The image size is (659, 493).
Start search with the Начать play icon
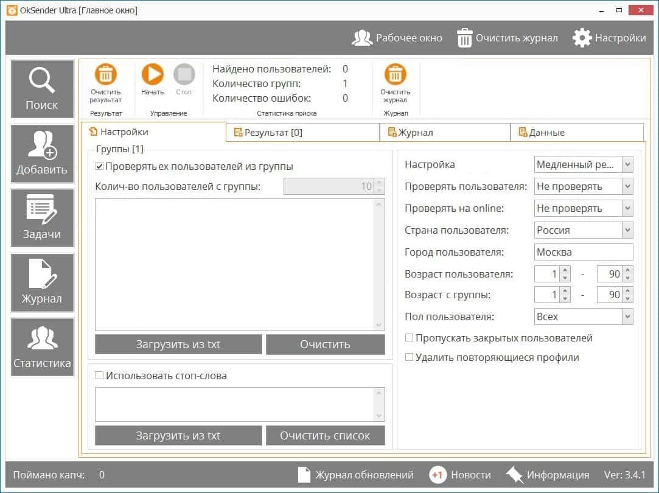[152, 74]
